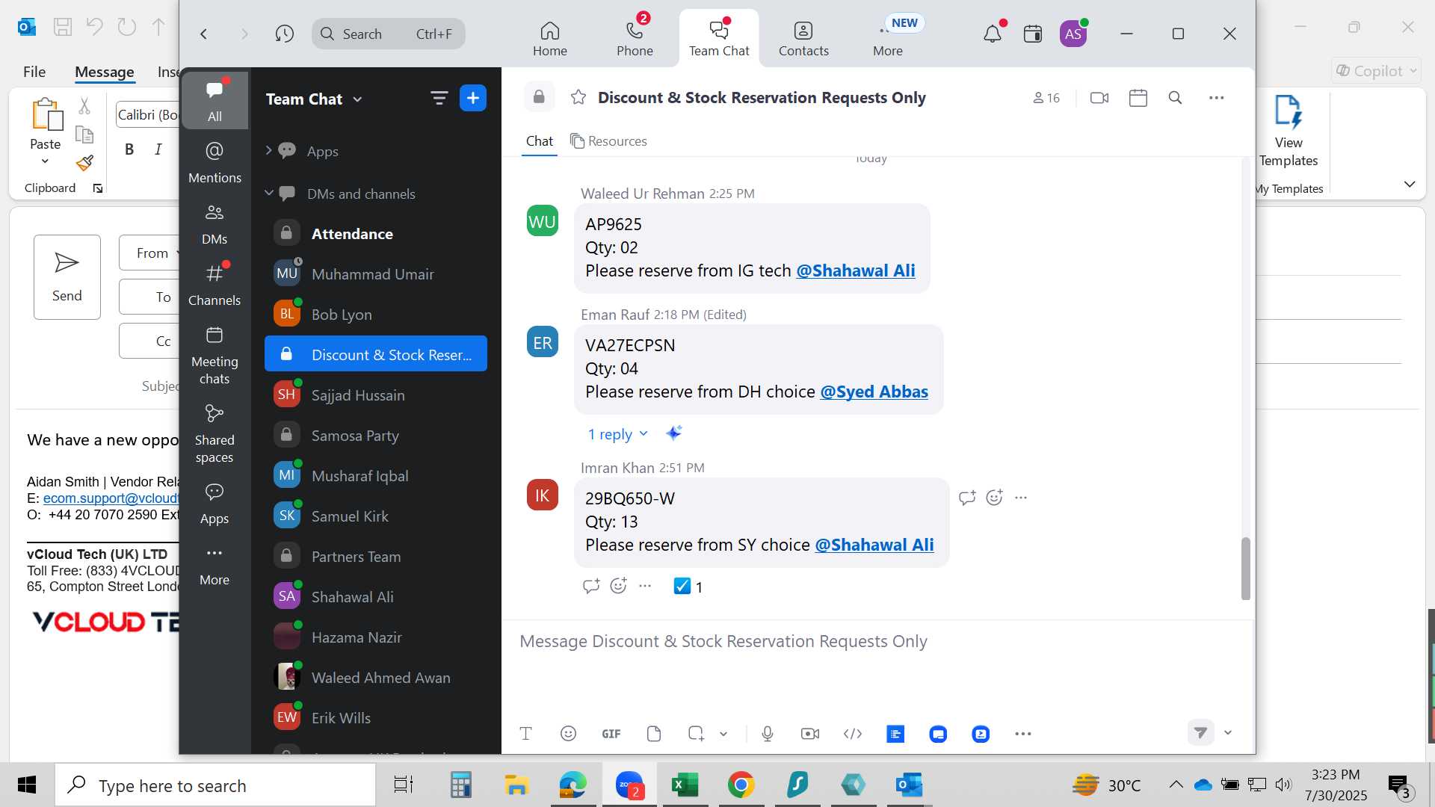Open chat with Sajjad Hussain
Screen dimensions: 1435x807
[375, 395]
